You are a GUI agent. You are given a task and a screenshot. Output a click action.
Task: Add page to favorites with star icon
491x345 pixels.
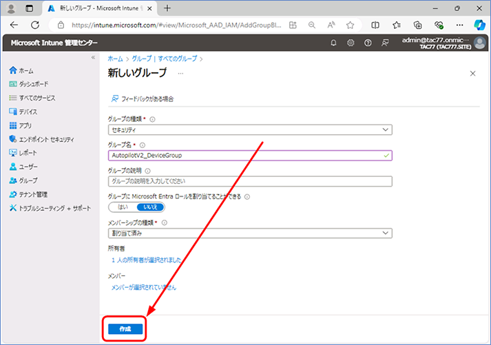tap(350, 25)
